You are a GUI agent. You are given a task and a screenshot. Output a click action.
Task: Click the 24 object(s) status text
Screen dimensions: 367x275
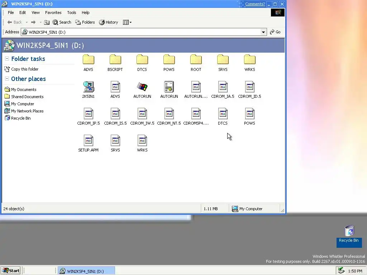pos(14,209)
